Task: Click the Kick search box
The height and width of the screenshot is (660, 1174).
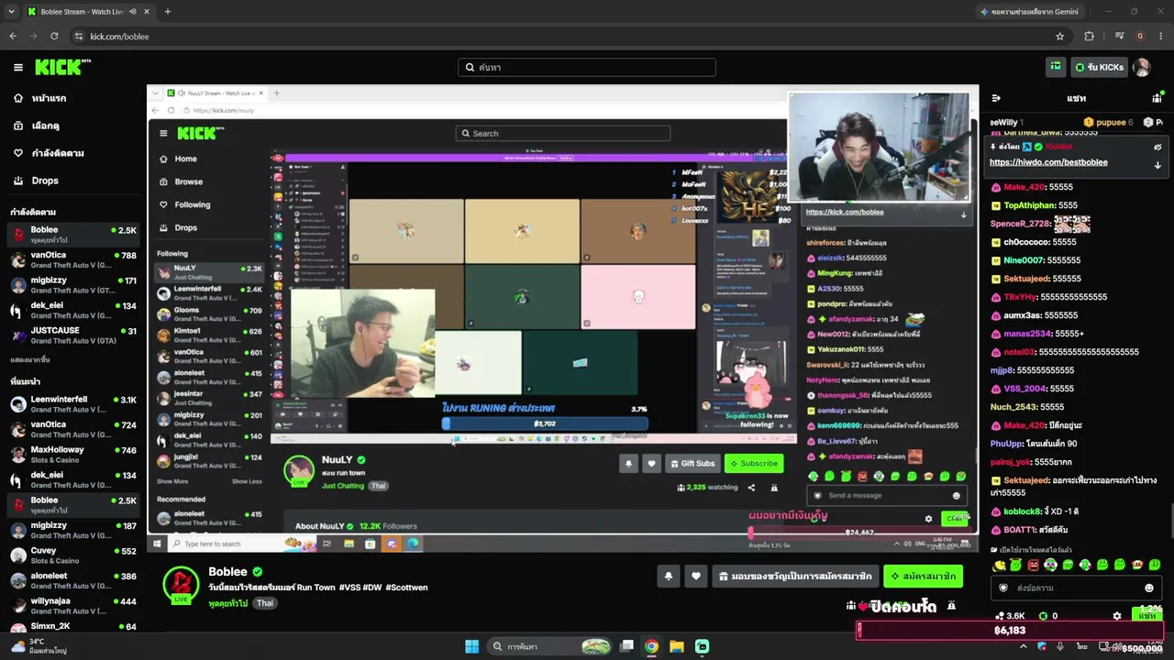Action: pos(587,67)
